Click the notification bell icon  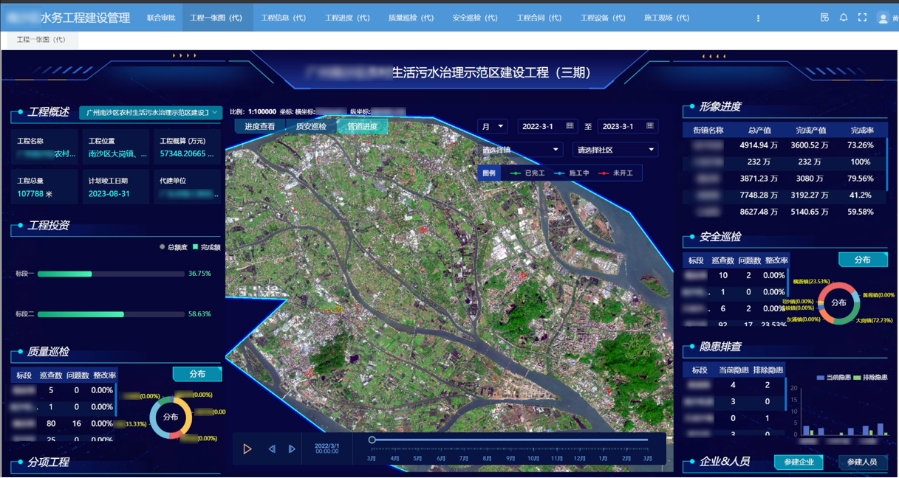tap(844, 18)
